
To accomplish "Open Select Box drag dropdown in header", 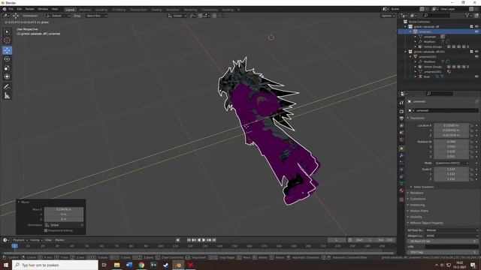I will [x=96, y=16].
